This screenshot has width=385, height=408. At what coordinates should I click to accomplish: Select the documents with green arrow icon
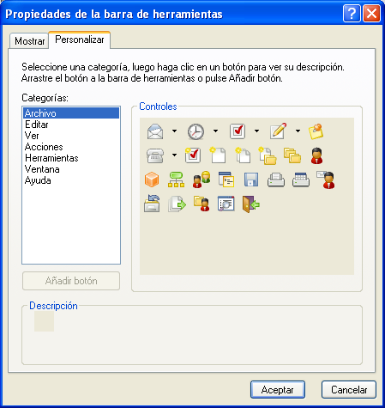pyautogui.click(x=177, y=204)
